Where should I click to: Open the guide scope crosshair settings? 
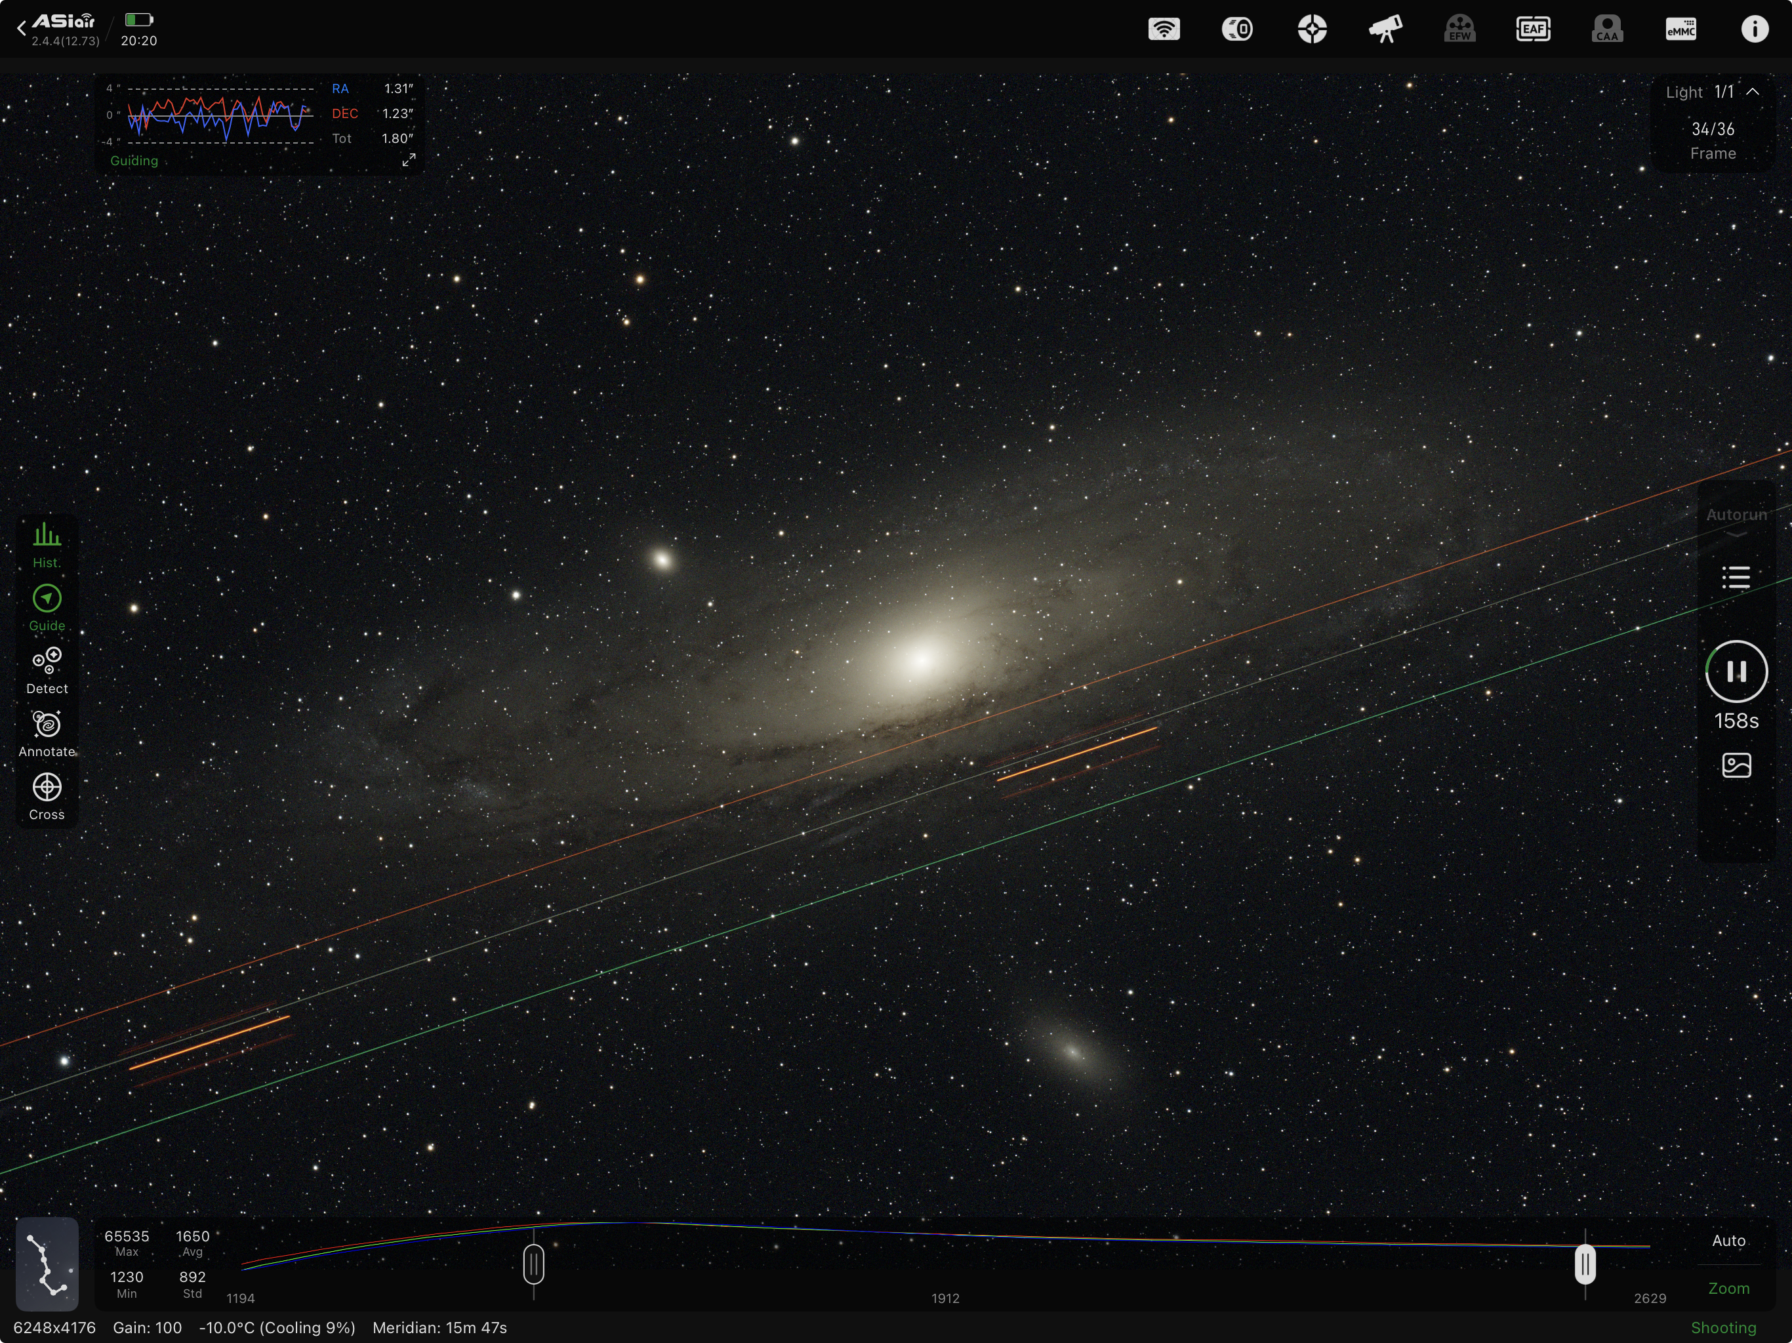1312,30
